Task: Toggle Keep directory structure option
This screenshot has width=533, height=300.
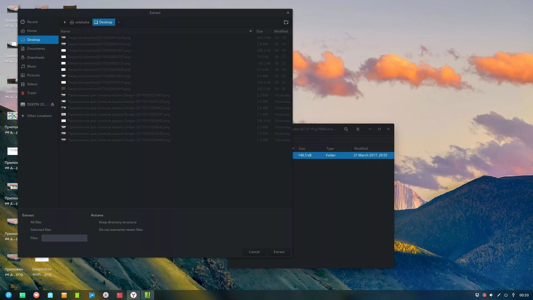Action: [117, 222]
